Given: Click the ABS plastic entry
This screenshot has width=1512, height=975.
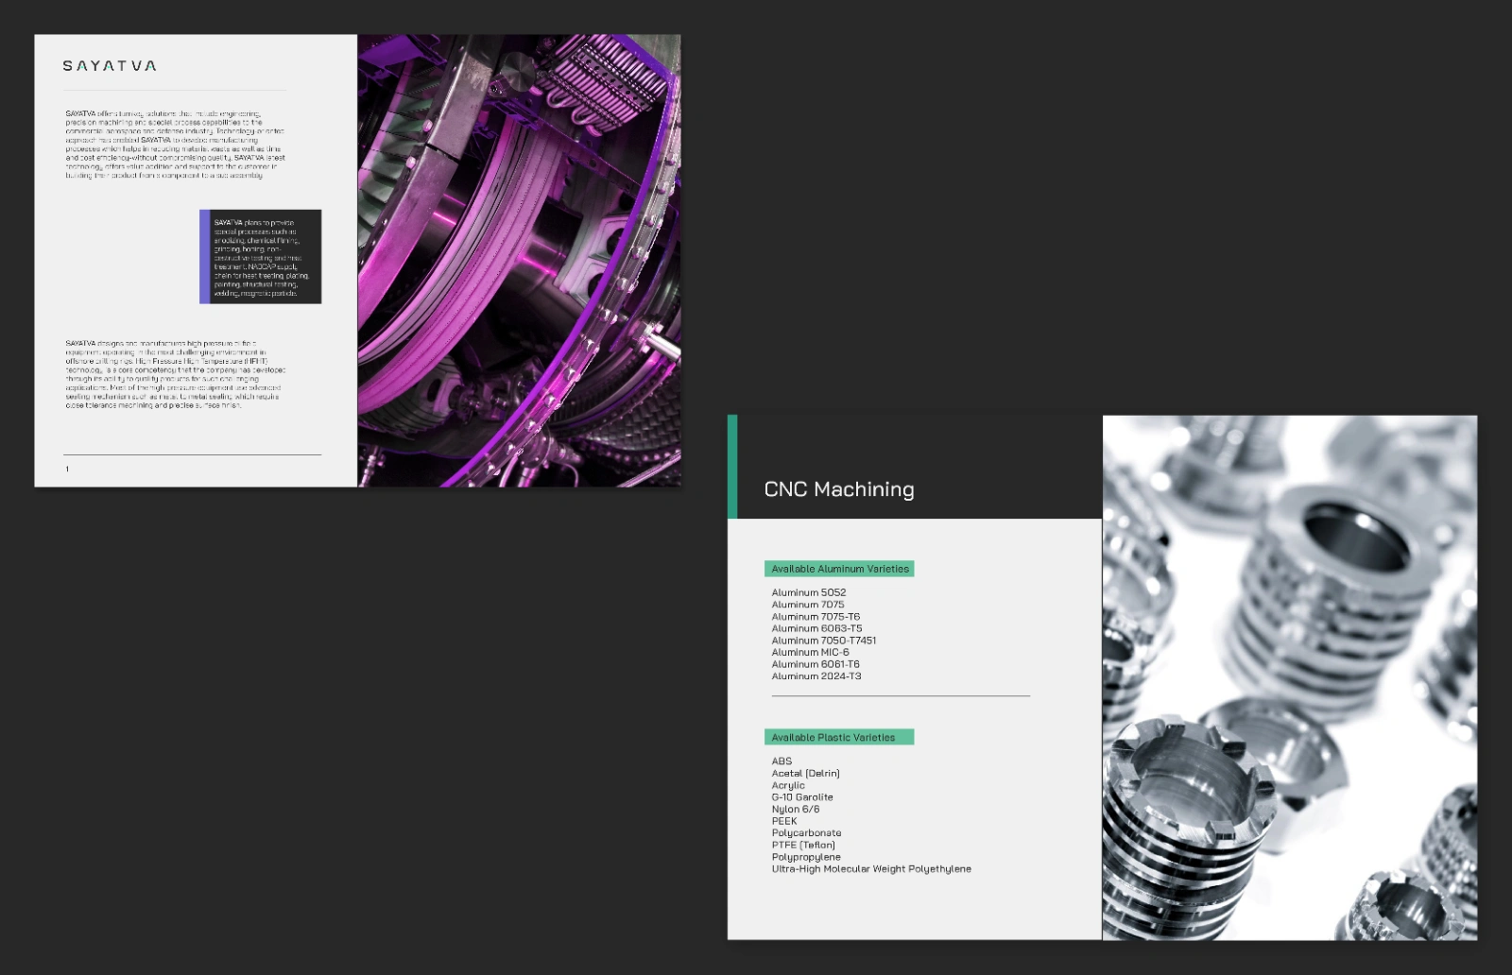Looking at the screenshot, I should point(782,761).
